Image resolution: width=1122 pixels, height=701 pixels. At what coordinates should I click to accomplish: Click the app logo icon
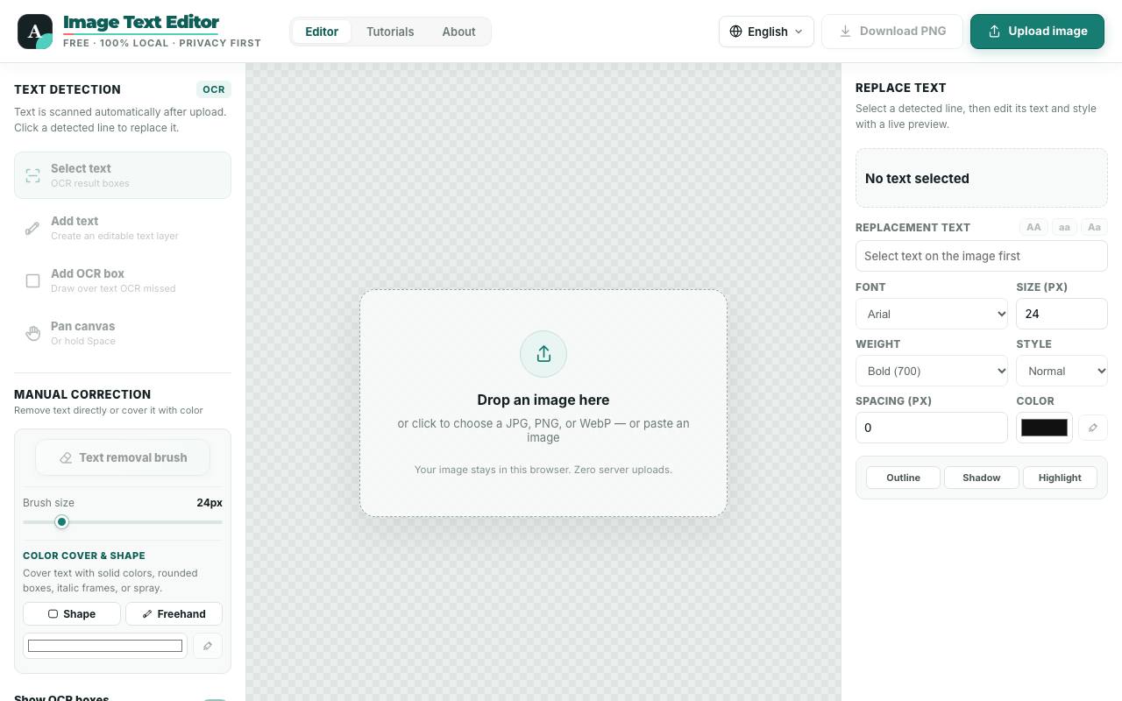35,32
